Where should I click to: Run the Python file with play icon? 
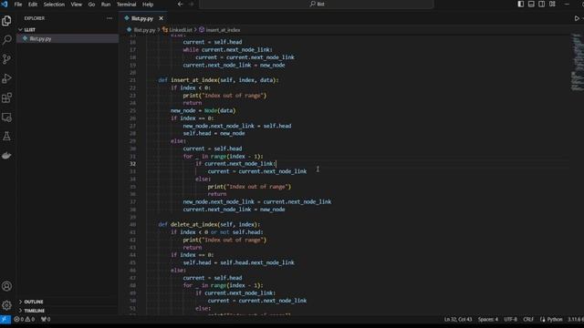[x=577, y=18]
